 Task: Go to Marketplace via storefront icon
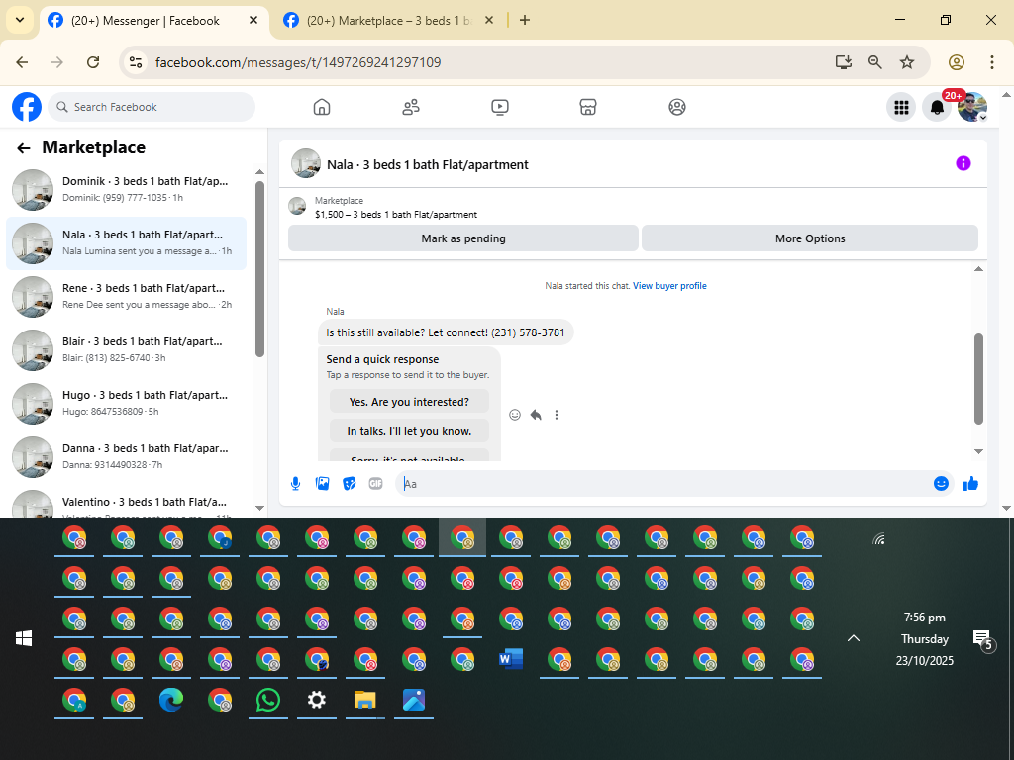pyautogui.click(x=588, y=107)
